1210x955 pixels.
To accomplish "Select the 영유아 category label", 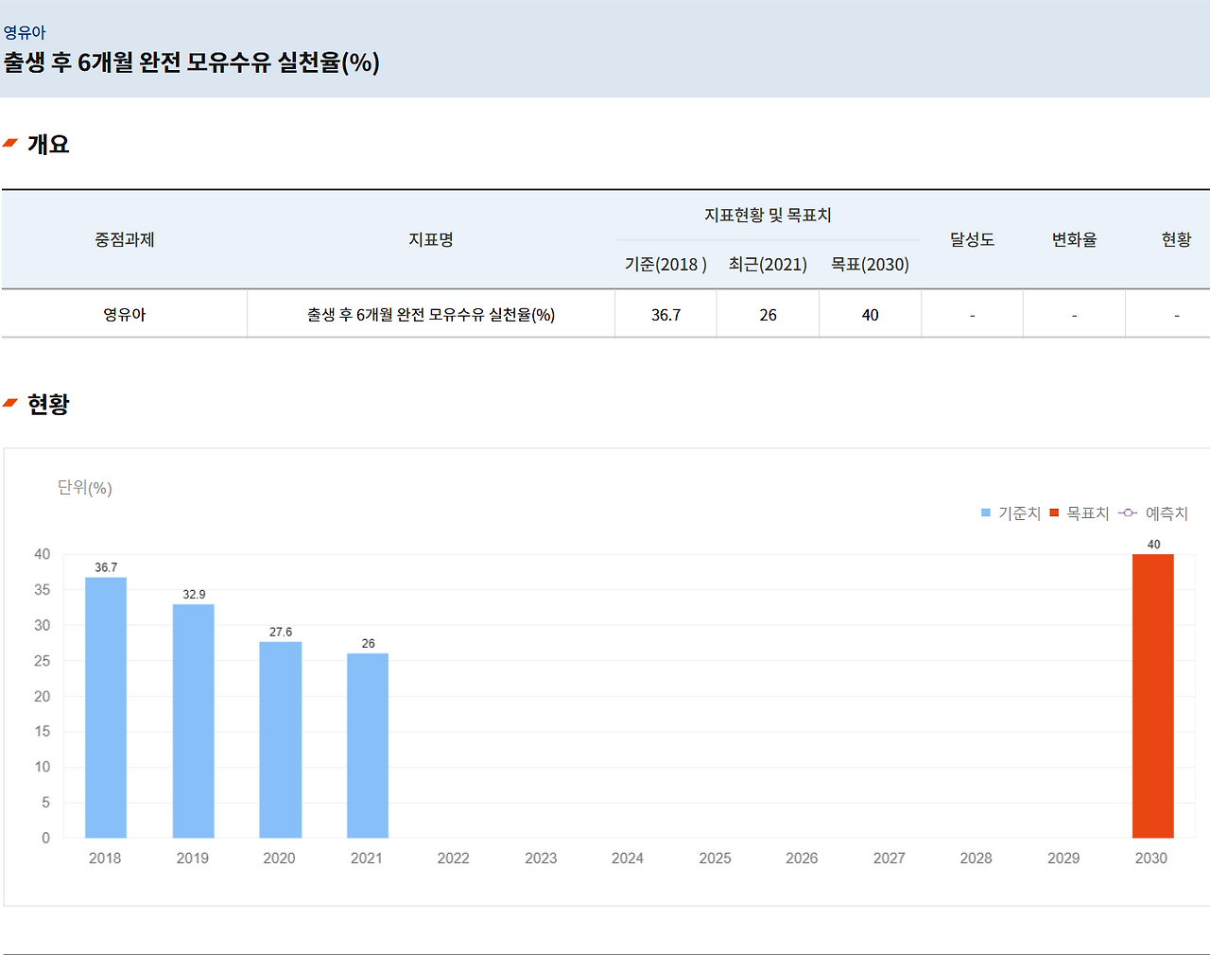I will pyautogui.click(x=123, y=313).
